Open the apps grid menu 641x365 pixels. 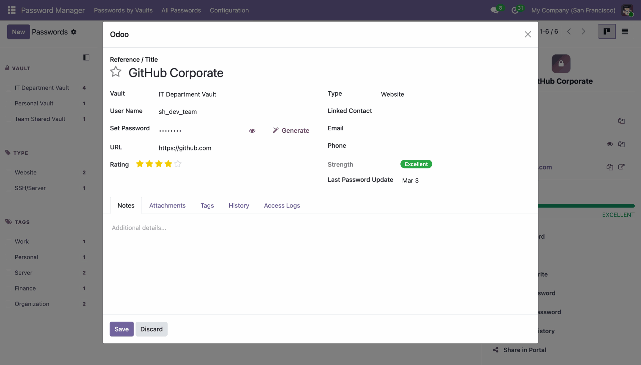[x=12, y=10]
